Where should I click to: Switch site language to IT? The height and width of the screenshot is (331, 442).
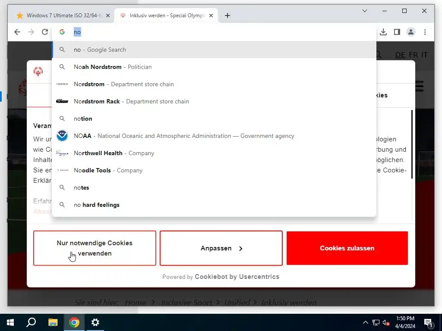(425, 55)
